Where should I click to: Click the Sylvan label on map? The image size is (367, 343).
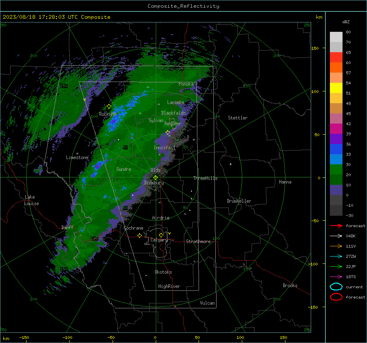(156, 120)
